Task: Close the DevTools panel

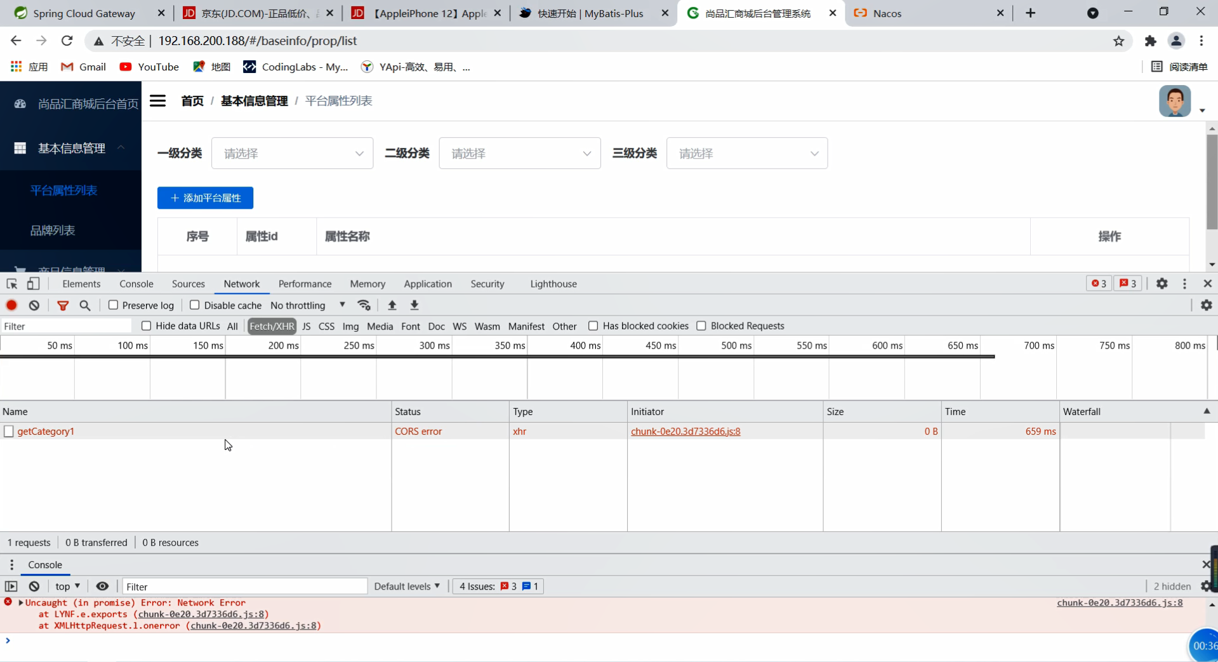Action: (1208, 284)
